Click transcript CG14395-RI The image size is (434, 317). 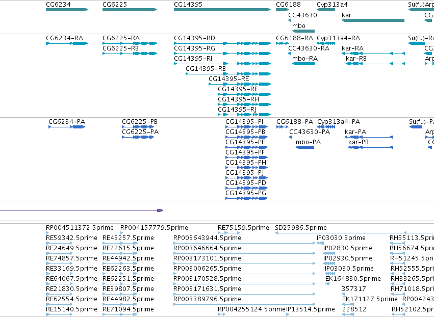coord(193,59)
